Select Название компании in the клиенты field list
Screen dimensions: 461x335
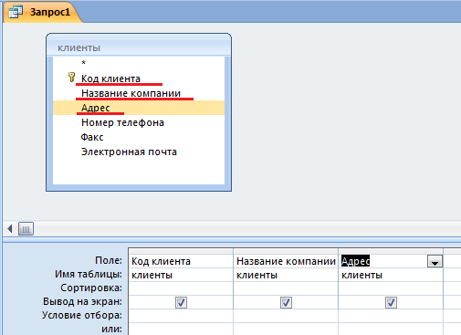131,93
